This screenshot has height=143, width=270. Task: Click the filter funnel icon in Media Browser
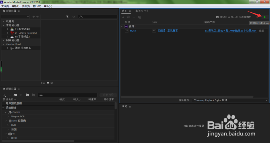click(67, 17)
